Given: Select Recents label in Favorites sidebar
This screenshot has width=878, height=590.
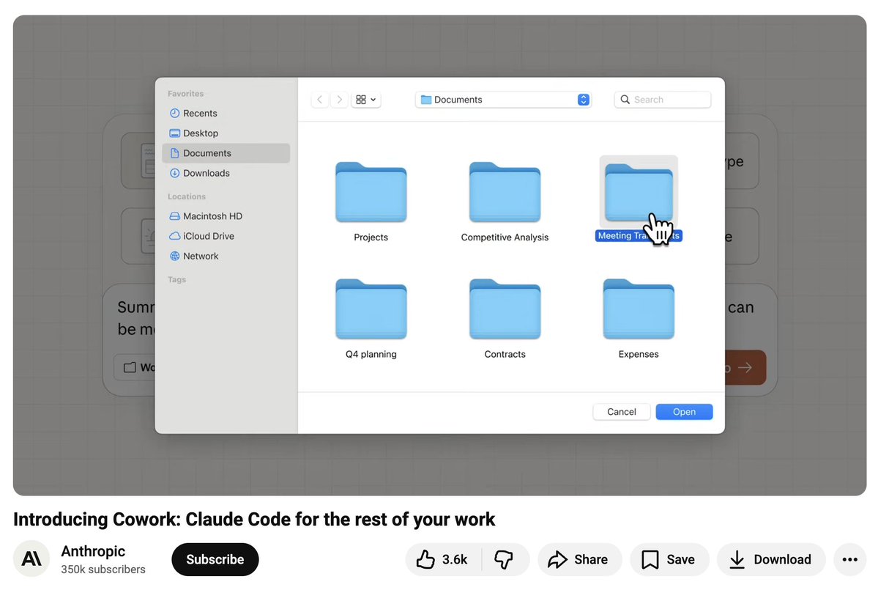Looking at the screenshot, I should (x=200, y=113).
